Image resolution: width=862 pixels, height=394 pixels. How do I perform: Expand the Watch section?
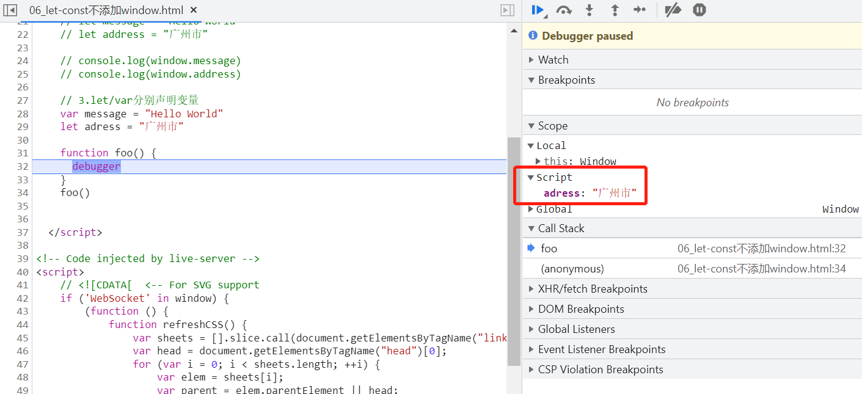(x=553, y=59)
